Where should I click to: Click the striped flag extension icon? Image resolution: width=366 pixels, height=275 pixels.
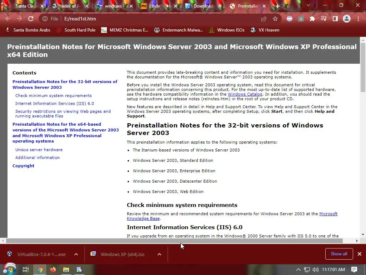tap(290, 19)
